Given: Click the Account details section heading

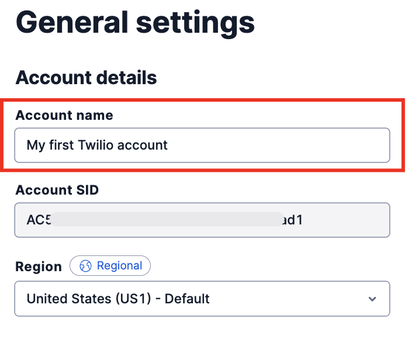Looking at the screenshot, I should [86, 78].
